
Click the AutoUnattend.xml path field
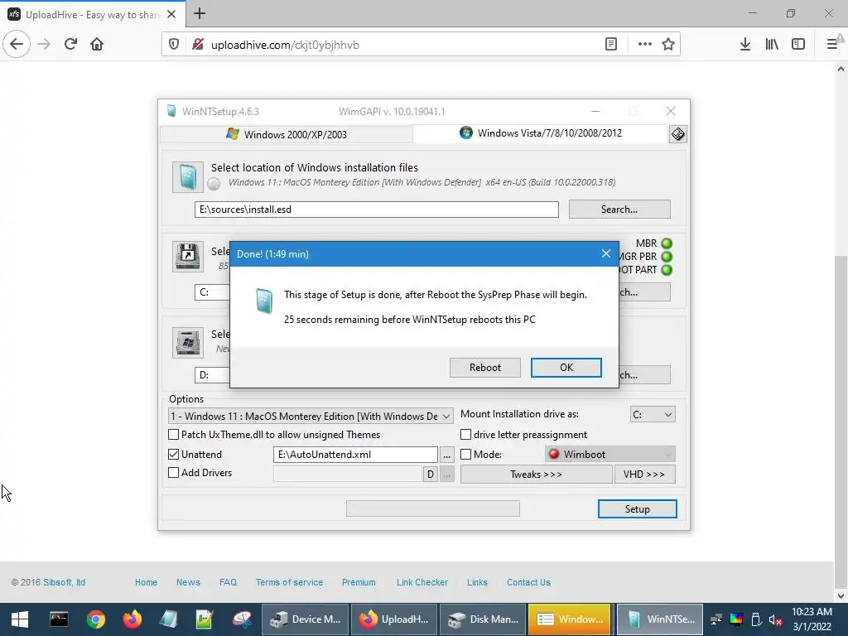coord(355,455)
